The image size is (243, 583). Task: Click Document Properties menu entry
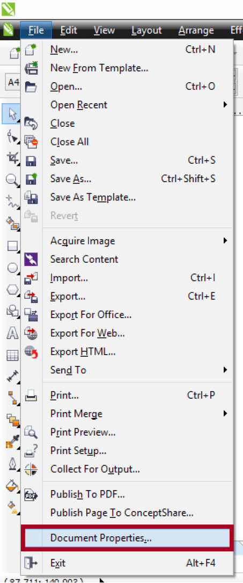coord(127,538)
